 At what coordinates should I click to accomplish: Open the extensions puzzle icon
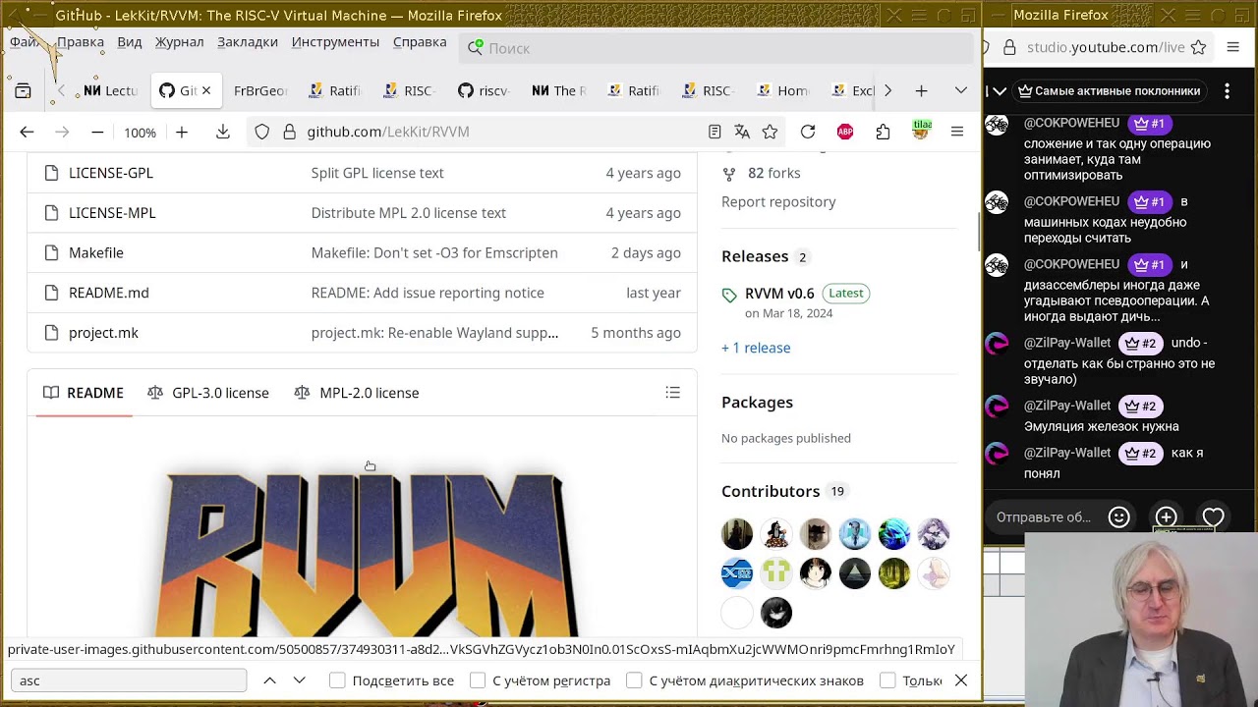883,132
